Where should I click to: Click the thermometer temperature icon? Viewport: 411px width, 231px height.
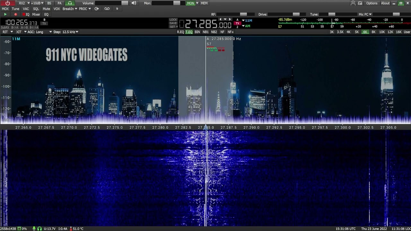click(x=71, y=229)
